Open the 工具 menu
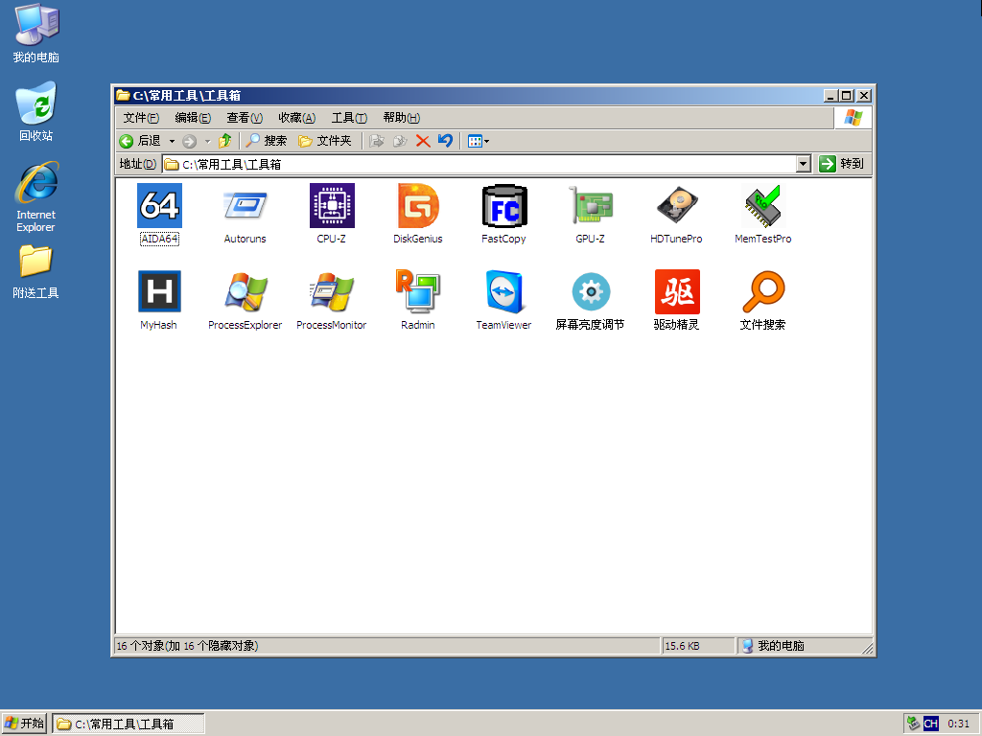Image resolution: width=982 pixels, height=736 pixels. 349,117
